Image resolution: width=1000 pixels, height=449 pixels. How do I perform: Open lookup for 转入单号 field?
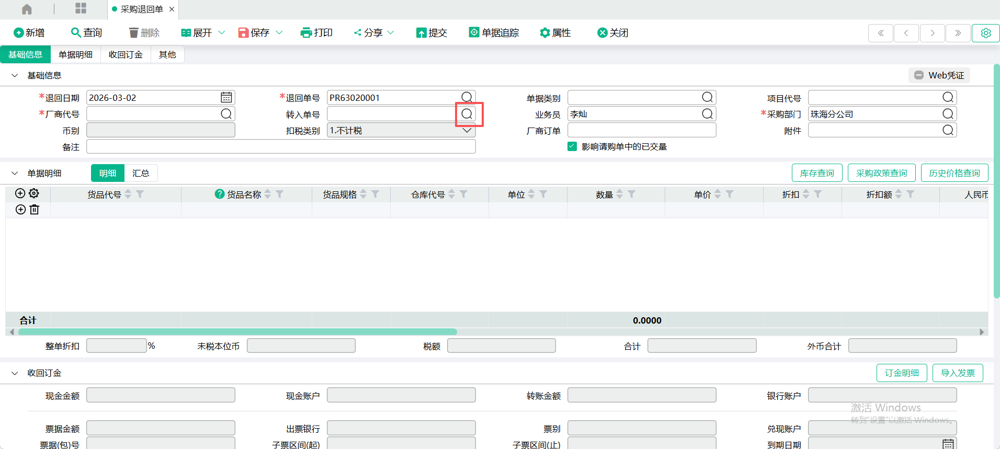[x=467, y=114]
